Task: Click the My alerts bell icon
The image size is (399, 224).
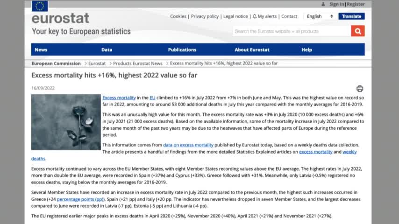Action: (255, 16)
